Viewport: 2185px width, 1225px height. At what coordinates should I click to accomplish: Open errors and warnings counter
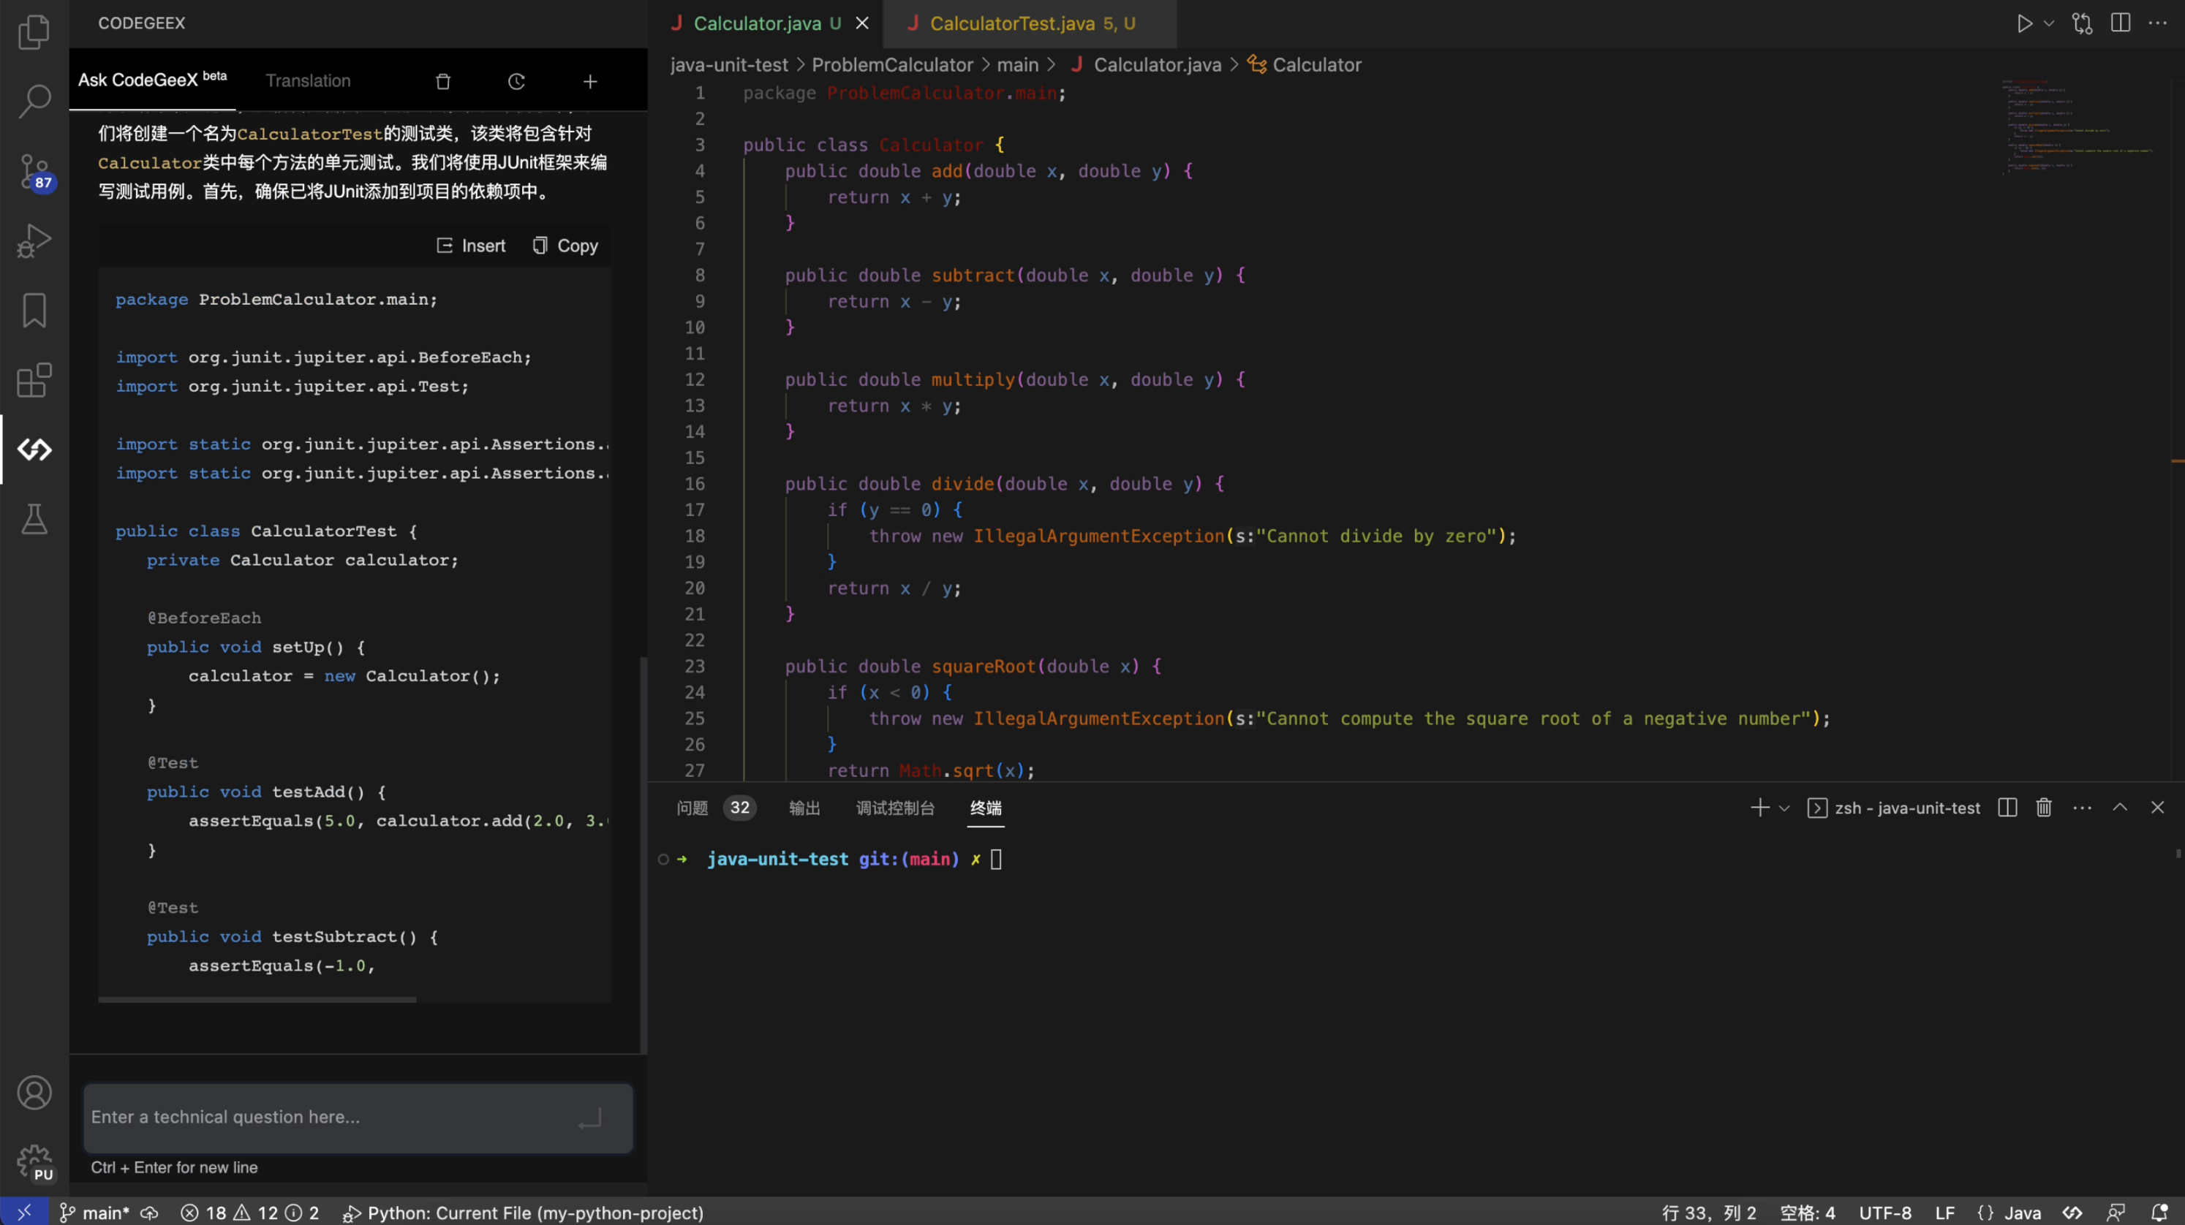tap(249, 1213)
